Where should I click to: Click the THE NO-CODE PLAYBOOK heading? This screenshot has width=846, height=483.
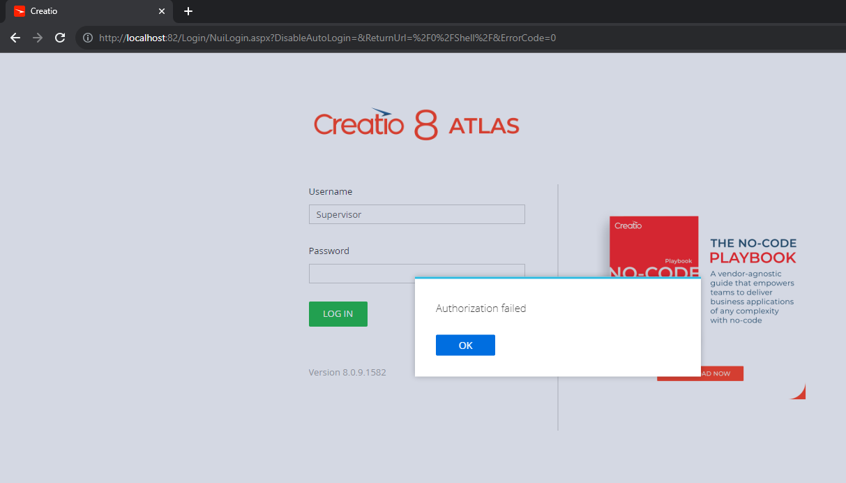(752, 250)
